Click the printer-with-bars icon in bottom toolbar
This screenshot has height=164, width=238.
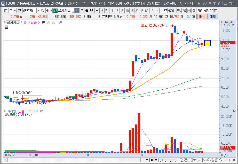click(x=212, y=160)
